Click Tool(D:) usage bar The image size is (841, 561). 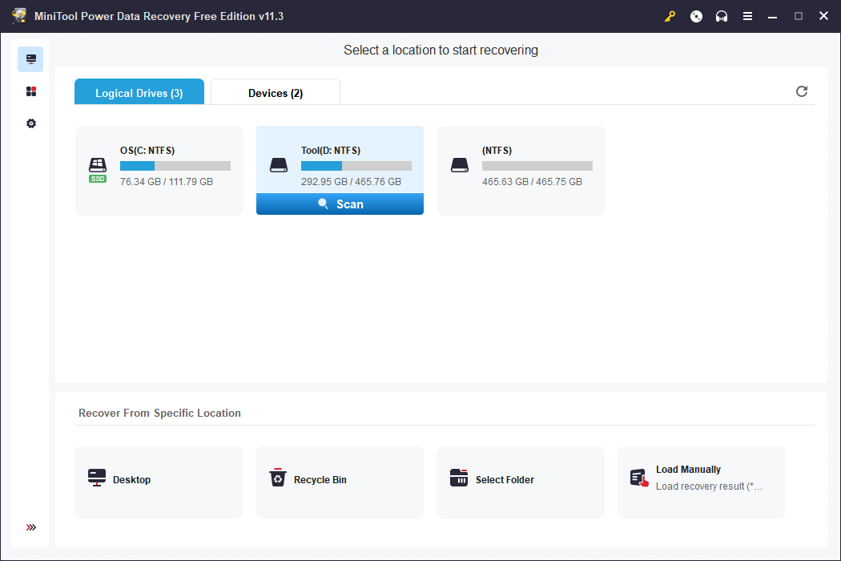[356, 166]
